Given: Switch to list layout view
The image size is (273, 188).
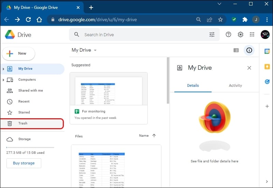Looking at the screenshot, I should coord(236,50).
